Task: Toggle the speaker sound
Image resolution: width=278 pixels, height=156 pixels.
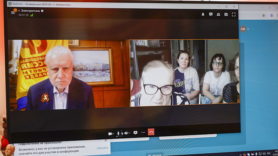Action: point(126,133)
